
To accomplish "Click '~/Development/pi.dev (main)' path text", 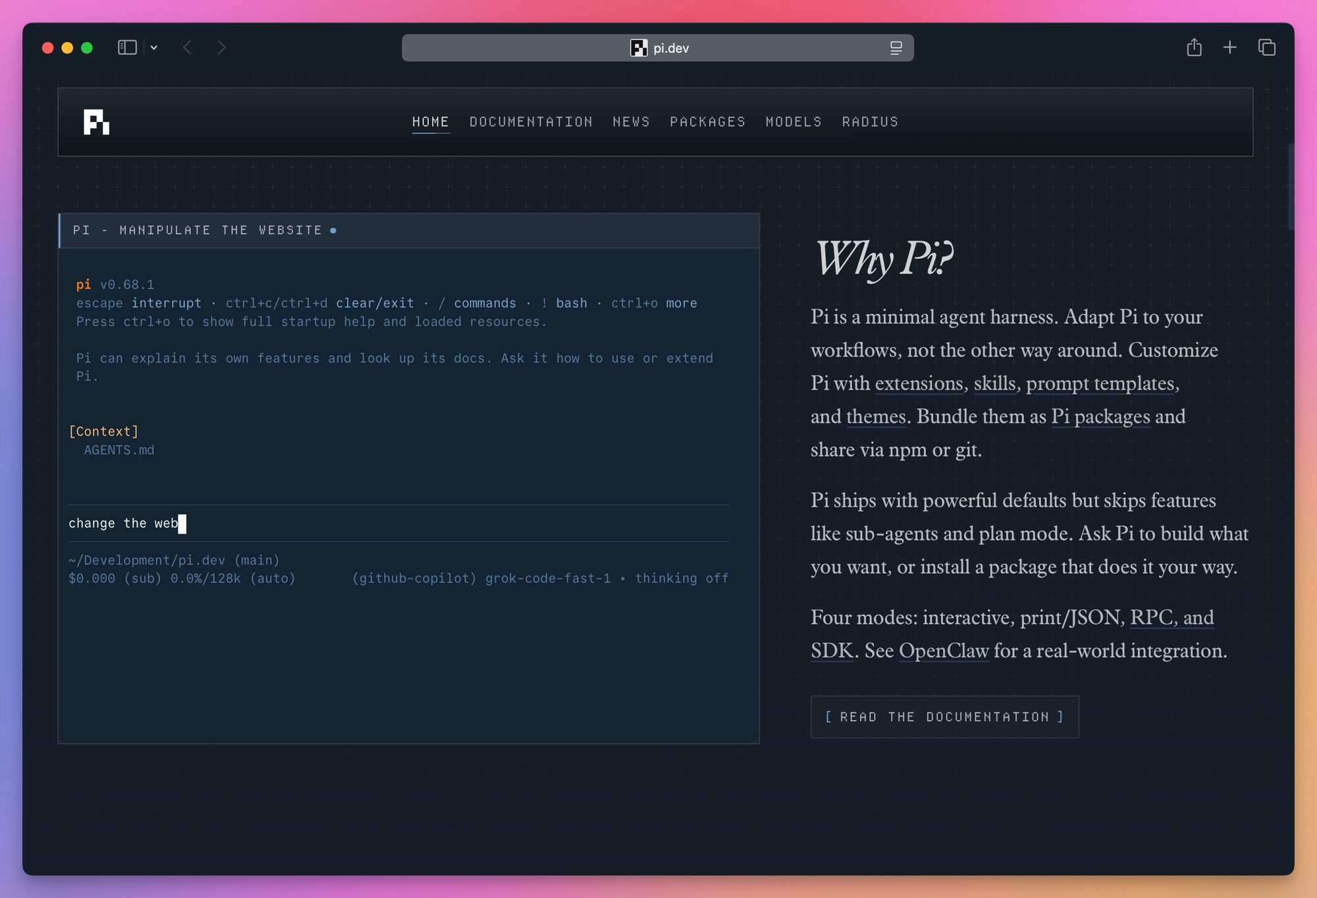I will [174, 560].
